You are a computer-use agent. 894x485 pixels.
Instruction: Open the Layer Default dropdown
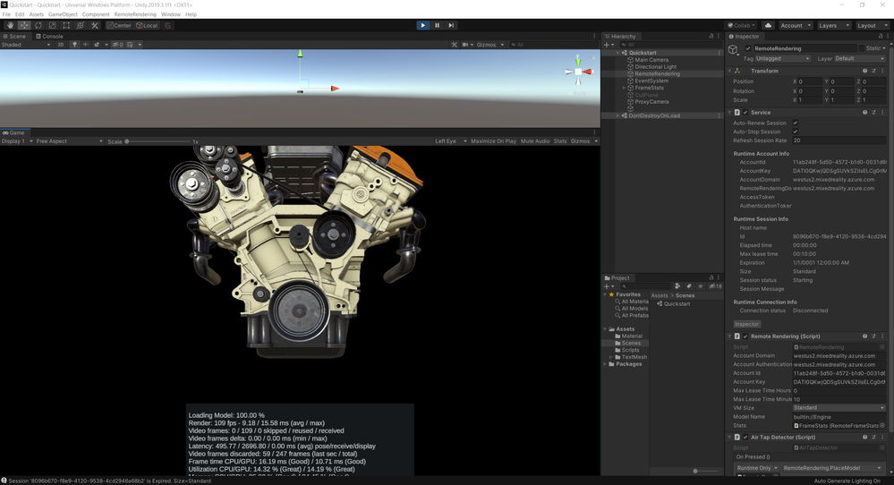coord(860,59)
